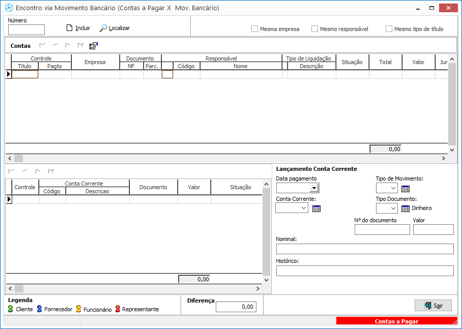
Task: Click the Localizar magnifier icon
Action: pyautogui.click(x=103, y=28)
